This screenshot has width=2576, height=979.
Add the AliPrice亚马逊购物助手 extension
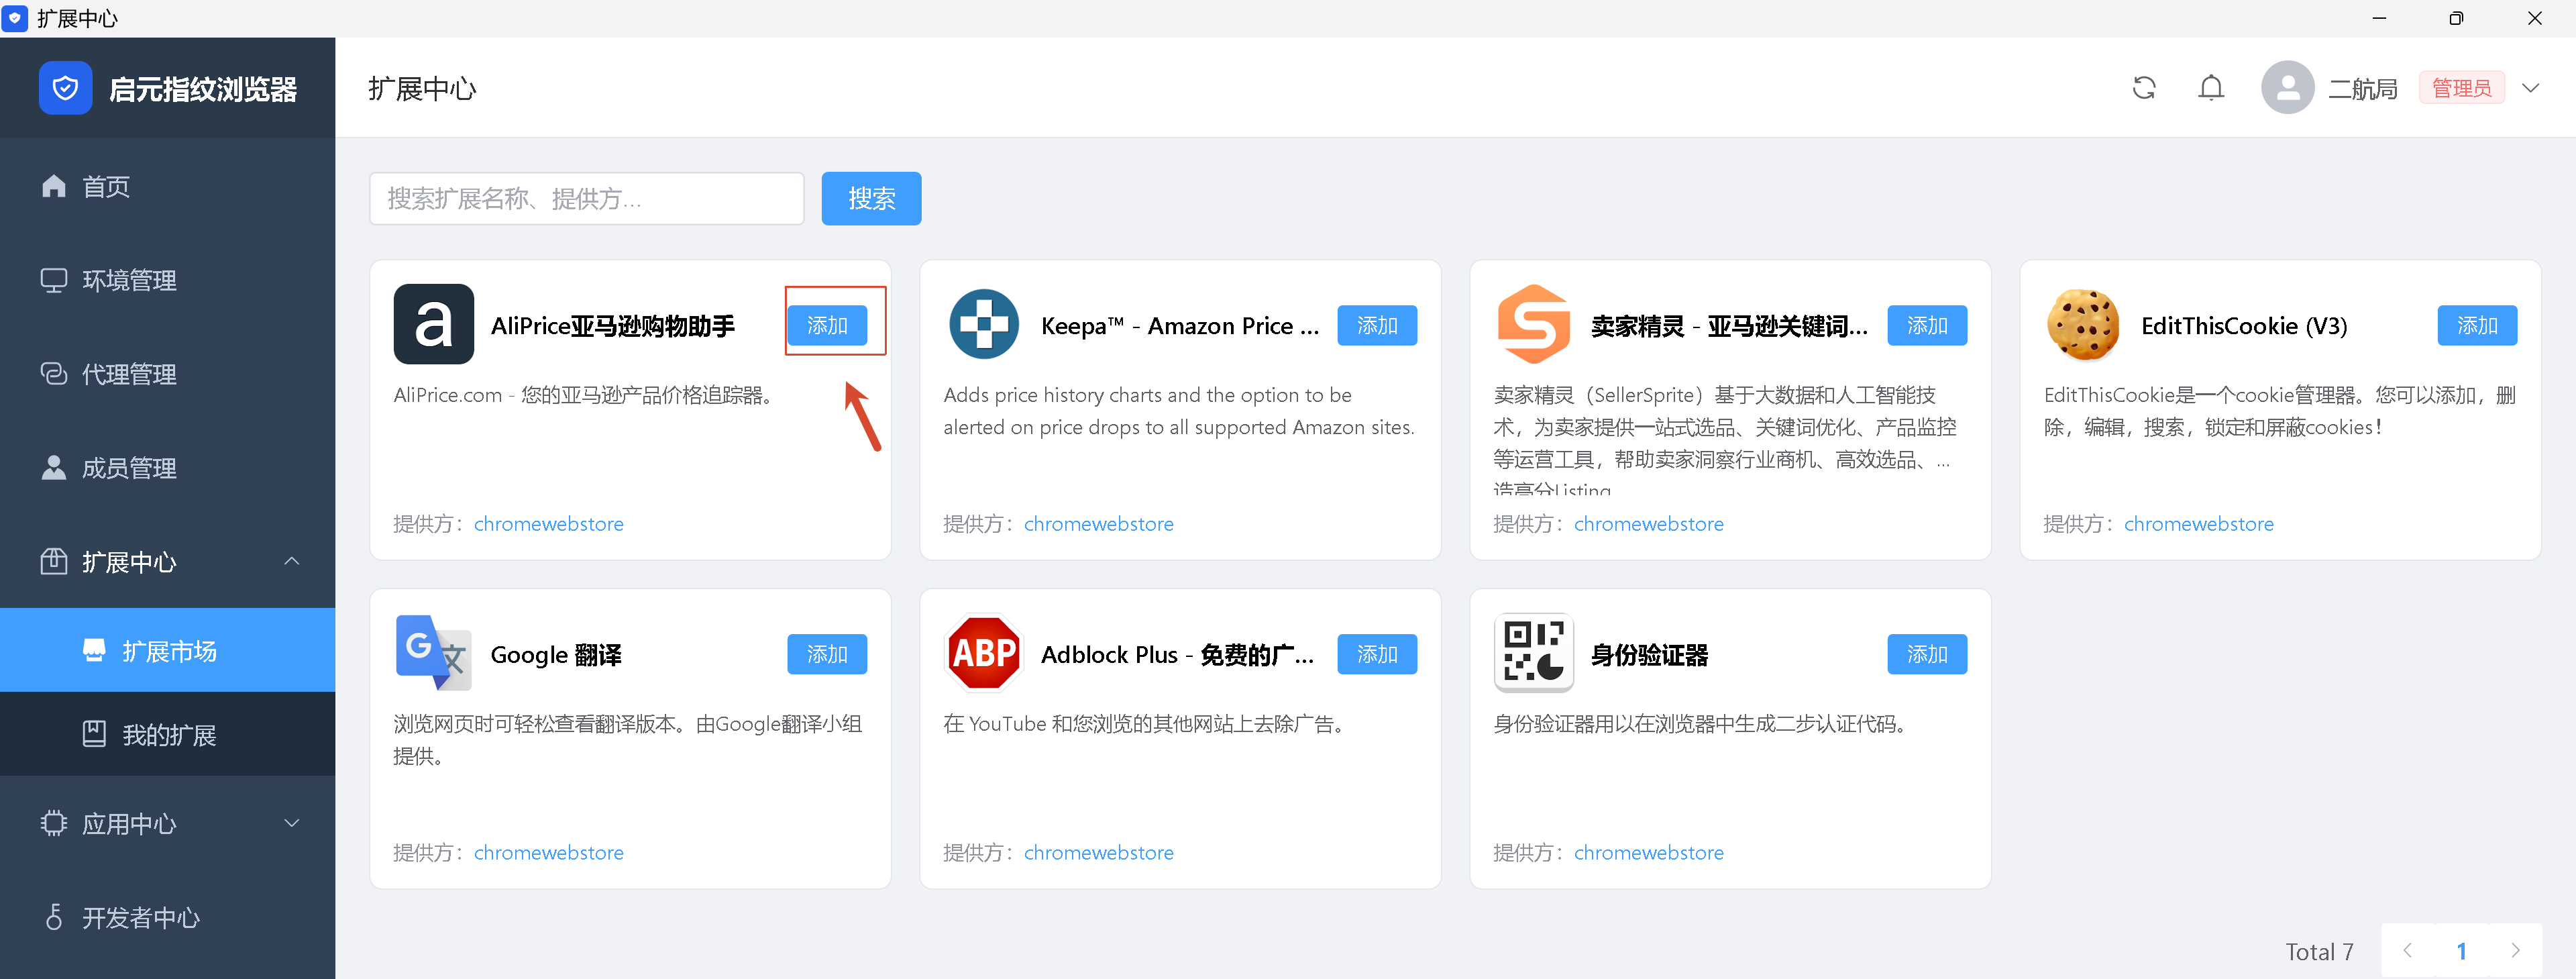(x=827, y=325)
